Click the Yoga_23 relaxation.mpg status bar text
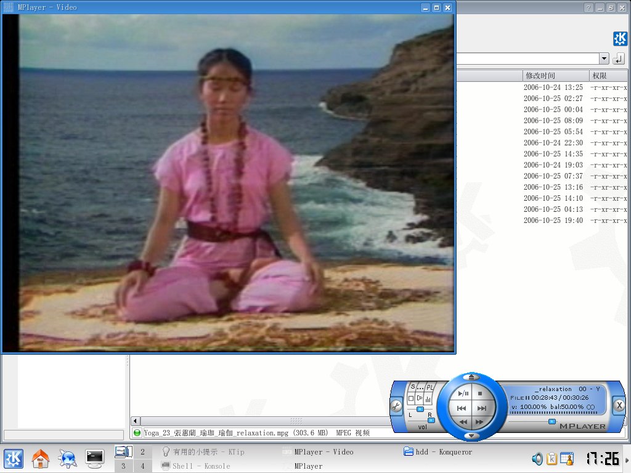The height and width of the screenshot is (473, 631). pos(257,433)
